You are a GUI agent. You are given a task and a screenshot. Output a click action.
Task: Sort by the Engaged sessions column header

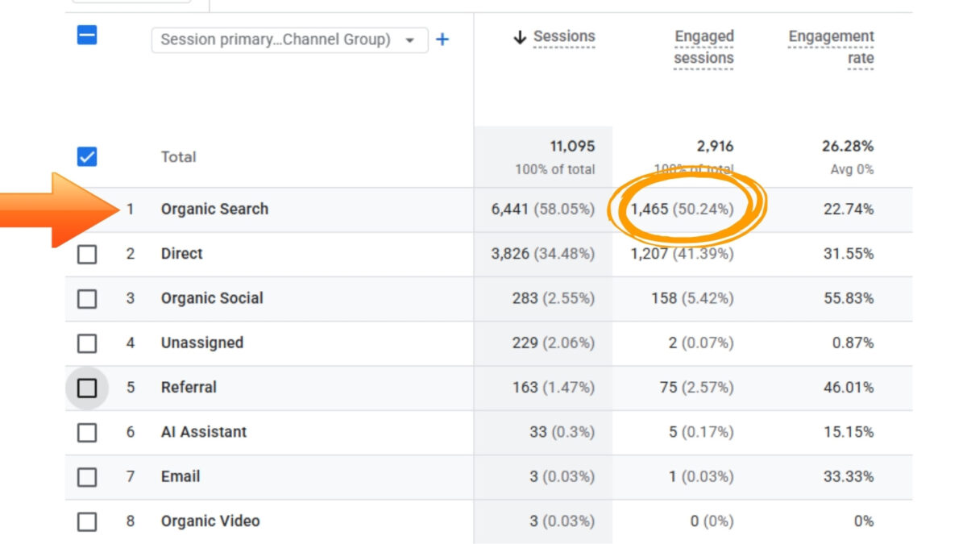tap(703, 48)
